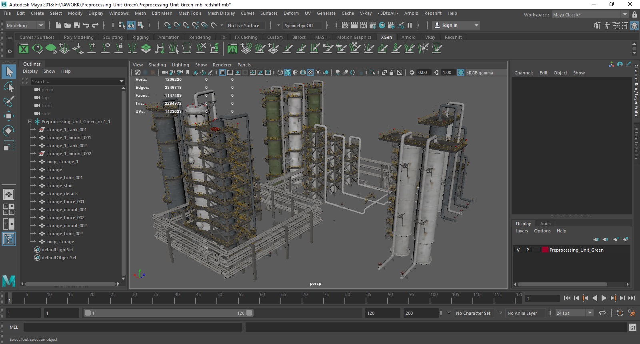Choose the Rotate tool in toolbox
The width and height of the screenshot is (640, 344).
coord(9,131)
